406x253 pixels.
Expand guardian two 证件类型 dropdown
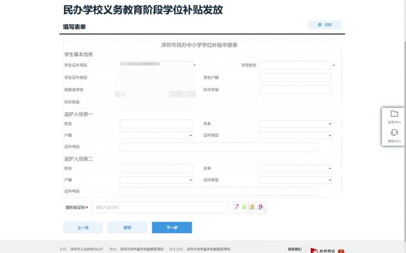pos(295,180)
